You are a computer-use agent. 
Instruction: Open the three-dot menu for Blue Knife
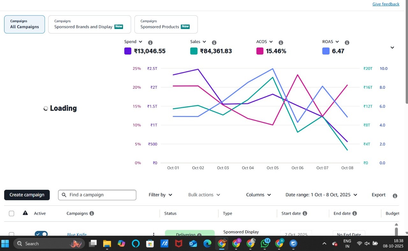tap(154, 234)
